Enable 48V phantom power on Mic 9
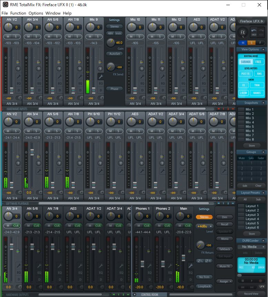Viewport: 268px width, 297px height. pyautogui.click(x=110, y=33)
